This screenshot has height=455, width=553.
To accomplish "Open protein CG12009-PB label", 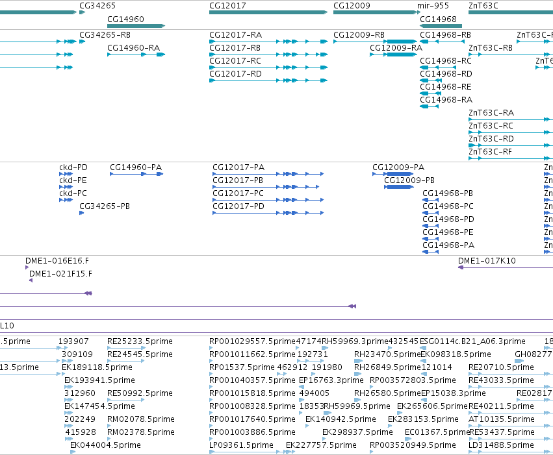I will pos(409,180).
